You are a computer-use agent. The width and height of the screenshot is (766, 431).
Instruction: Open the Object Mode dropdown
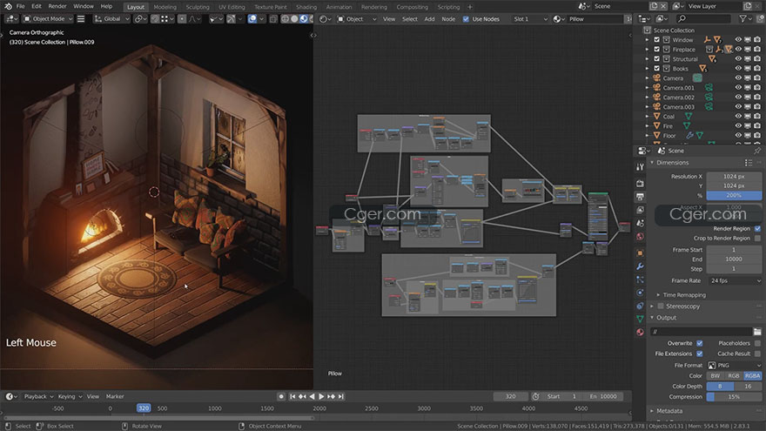pyautogui.click(x=48, y=19)
